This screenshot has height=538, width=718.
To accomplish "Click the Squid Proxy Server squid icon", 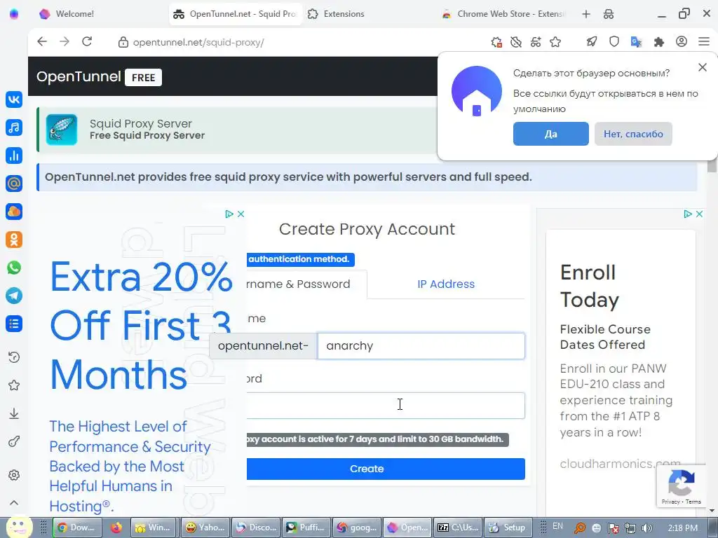I will (x=62, y=130).
